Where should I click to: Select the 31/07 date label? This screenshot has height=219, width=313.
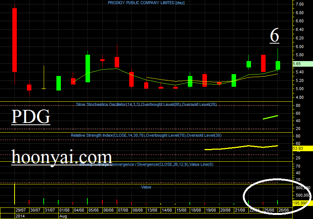(50, 210)
